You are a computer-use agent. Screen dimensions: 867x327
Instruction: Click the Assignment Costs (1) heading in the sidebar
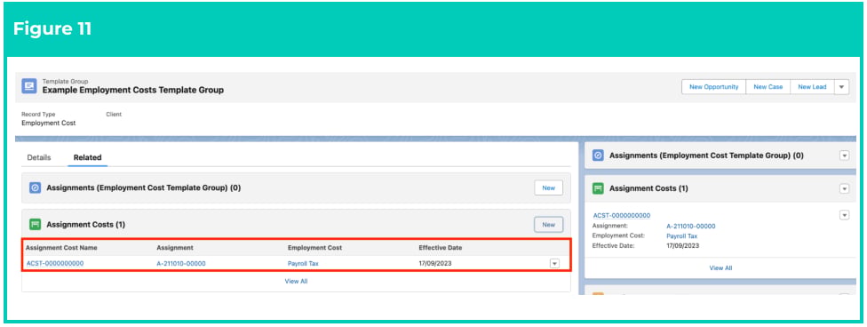coord(648,188)
